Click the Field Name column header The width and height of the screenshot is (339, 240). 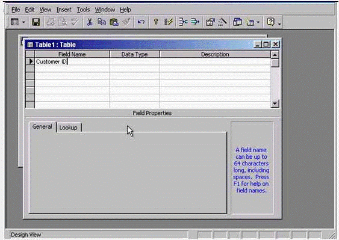click(72, 54)
